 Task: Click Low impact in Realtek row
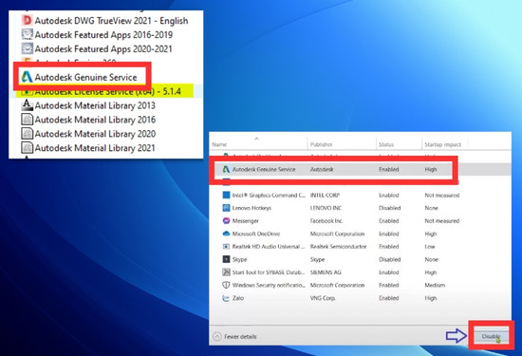(429, 247)
